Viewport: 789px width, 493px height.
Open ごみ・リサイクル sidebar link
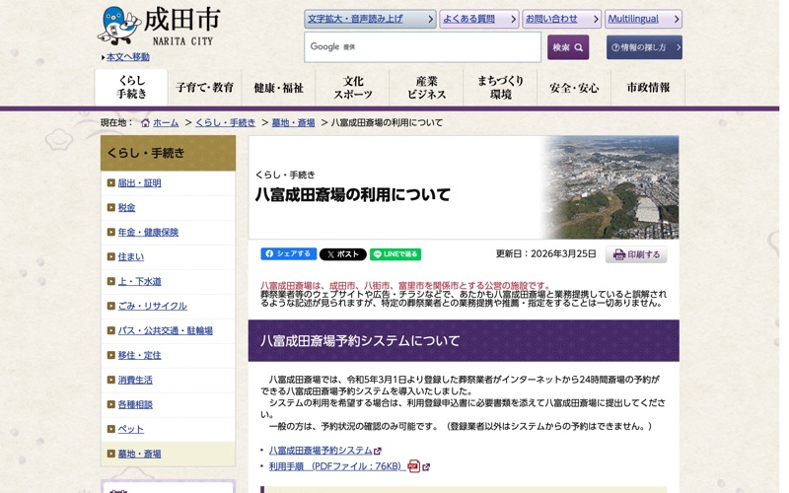153,306
